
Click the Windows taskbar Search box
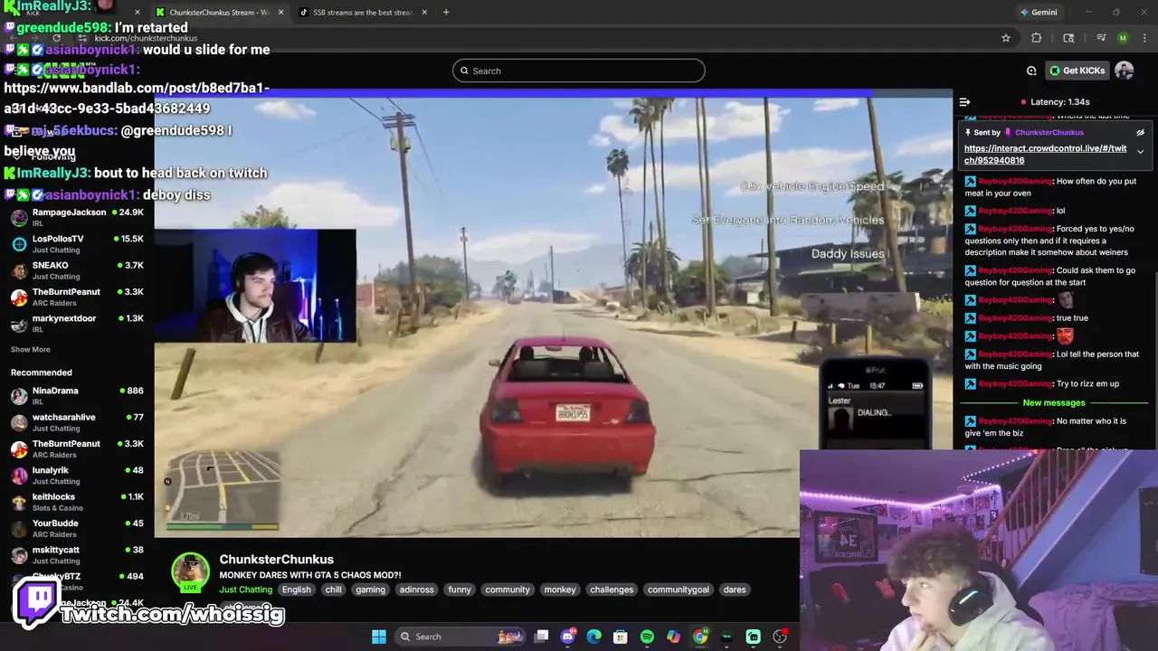[x=461, y=637]
